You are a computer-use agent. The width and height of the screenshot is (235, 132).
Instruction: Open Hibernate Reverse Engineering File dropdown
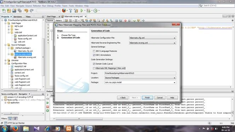click(x=174, y=43)
